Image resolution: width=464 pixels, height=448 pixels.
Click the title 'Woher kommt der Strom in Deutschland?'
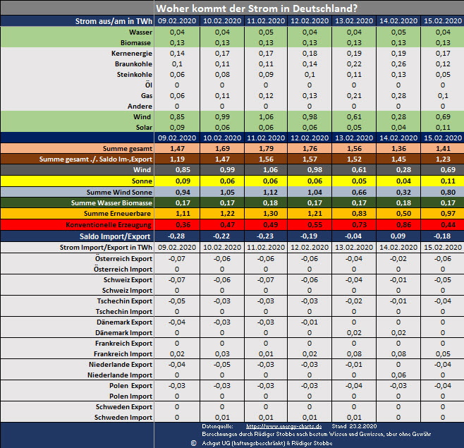256,8
